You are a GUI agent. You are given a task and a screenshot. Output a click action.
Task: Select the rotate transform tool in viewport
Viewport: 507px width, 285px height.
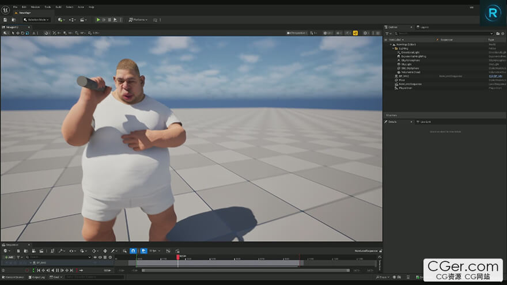pos(22,33)
